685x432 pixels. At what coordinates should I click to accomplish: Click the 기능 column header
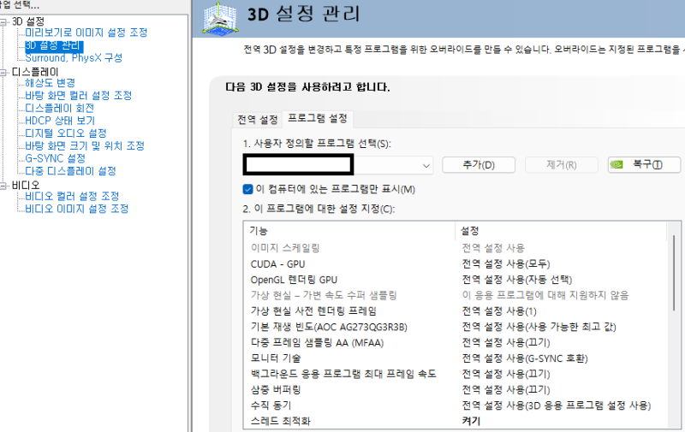pos(349,230)
